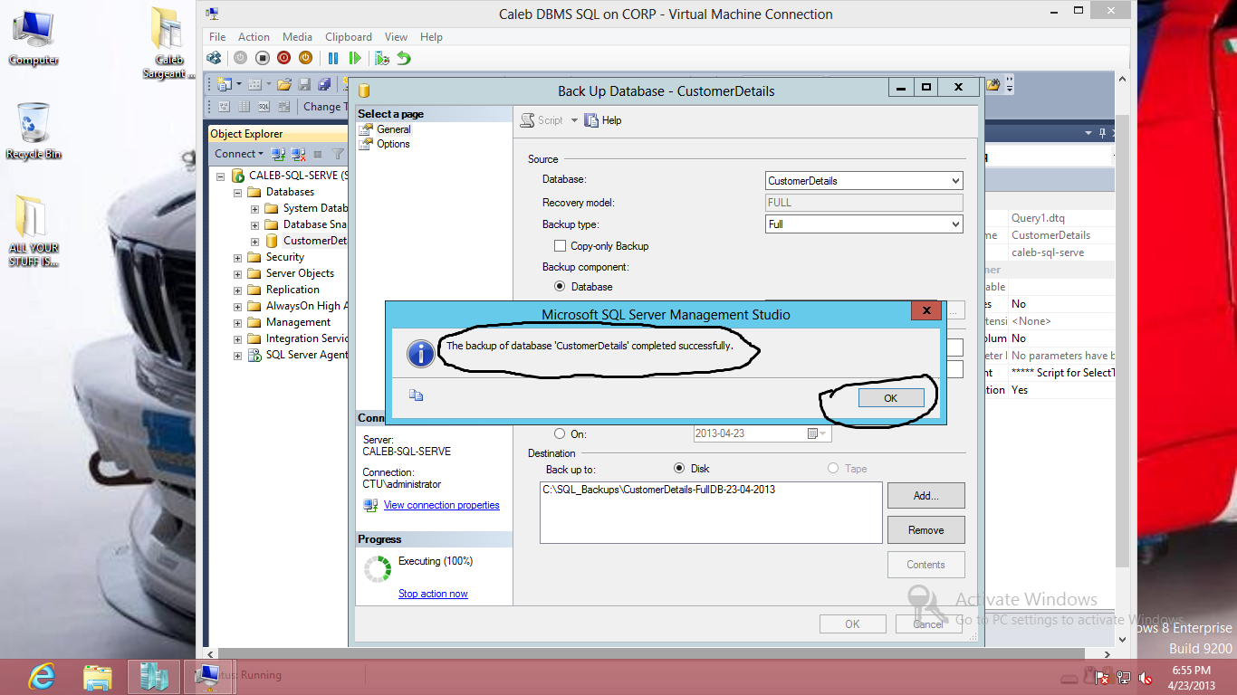Click the Open File folder icon in SSMS toolbar
The height and width of the screenshot is (695, 1237).
click(284, 84)
